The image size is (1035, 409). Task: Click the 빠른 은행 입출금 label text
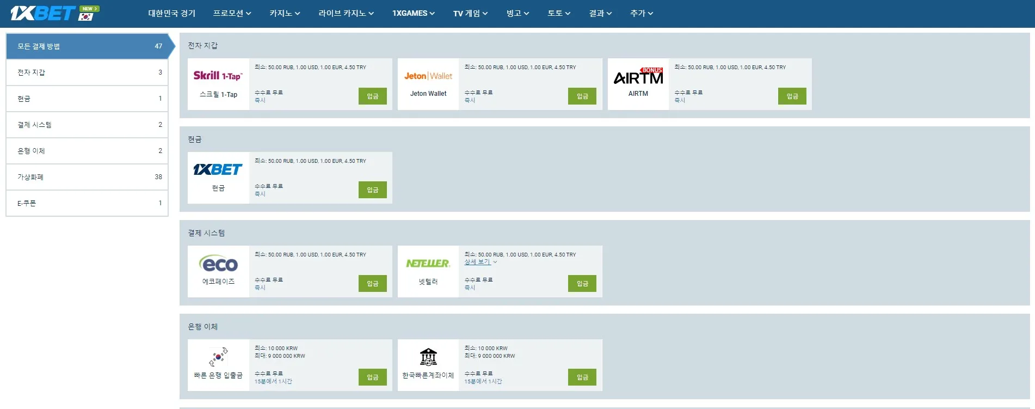[218, 375]
